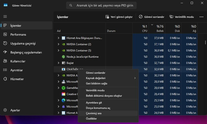Click the 30,3 MB memory value
Viewport: 207px width, 124px height.
pyautogui.click(x=159, y=75)
